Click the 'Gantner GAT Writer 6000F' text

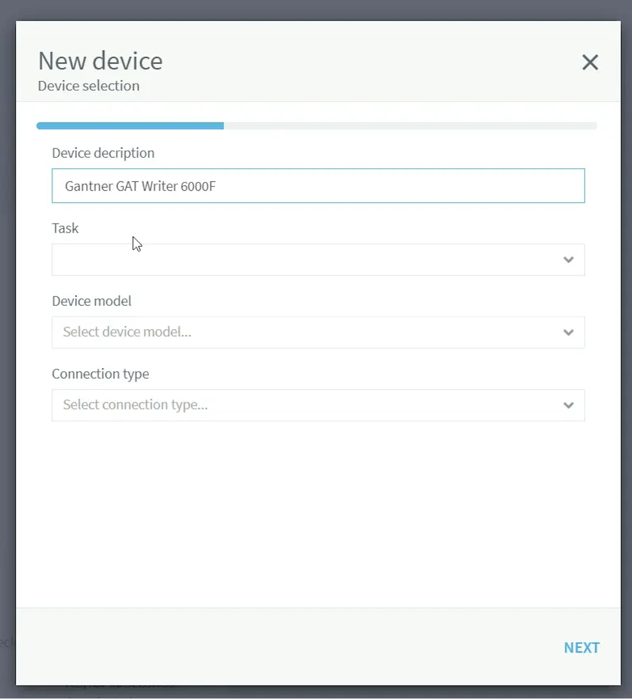[x=140, y=186]
